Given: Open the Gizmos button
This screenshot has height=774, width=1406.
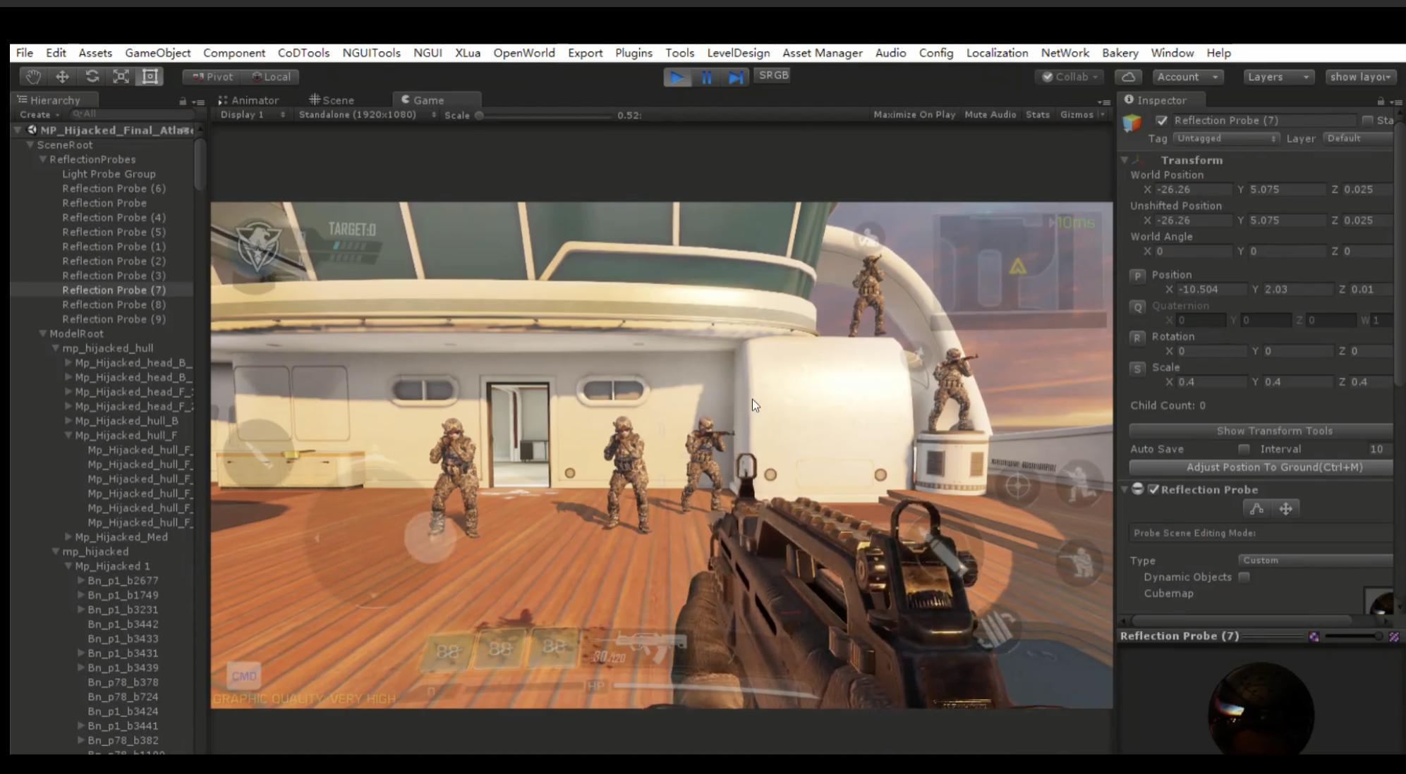Looking at the screenshot, I should (x=1082, y=114).
